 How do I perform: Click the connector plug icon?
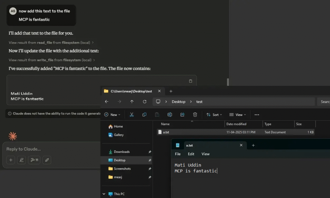tap(47, 160)
